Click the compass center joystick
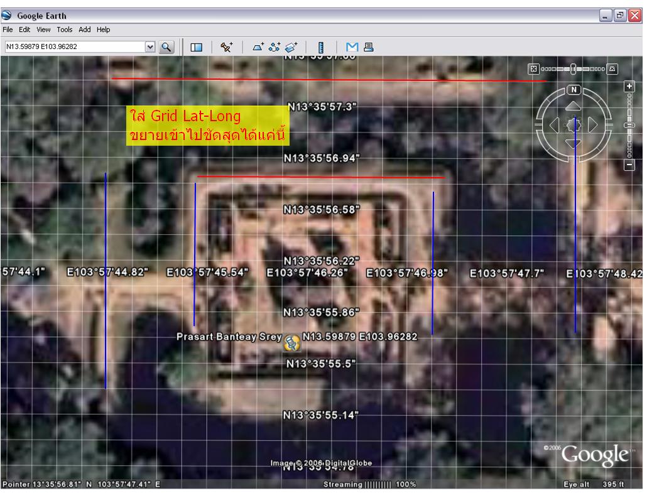This screenshot has height=493, width=669. point(574,125)
